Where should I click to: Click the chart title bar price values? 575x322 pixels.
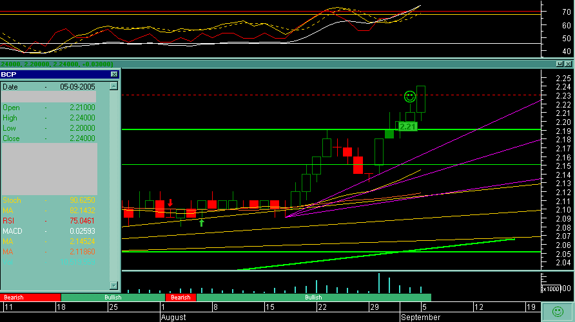57,64
